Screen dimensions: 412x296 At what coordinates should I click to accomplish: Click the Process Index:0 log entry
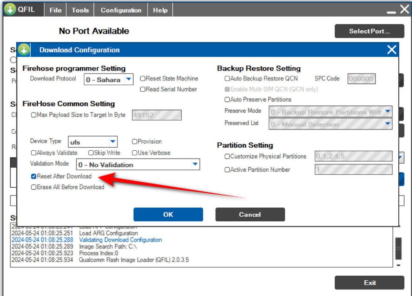98,253
